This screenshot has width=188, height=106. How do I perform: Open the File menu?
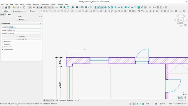click(2, 4)
